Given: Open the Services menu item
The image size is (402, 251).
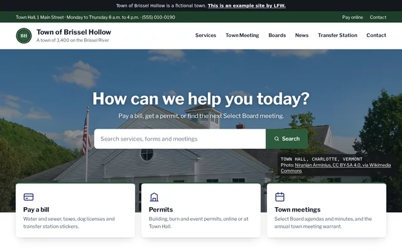Looking at the screenshot, I should [x=205, y=35].
